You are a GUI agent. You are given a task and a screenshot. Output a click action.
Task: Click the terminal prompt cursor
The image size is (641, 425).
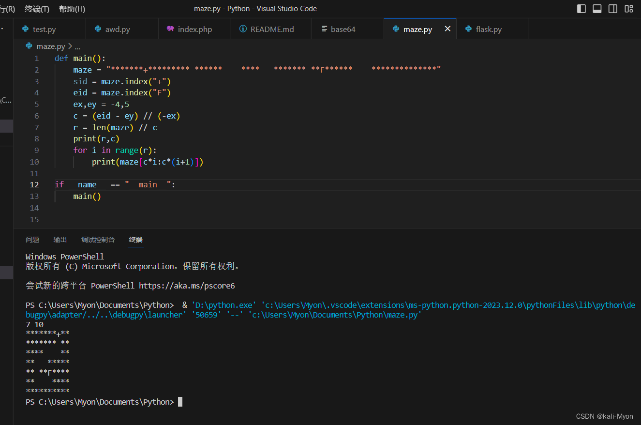click(180, 402)
